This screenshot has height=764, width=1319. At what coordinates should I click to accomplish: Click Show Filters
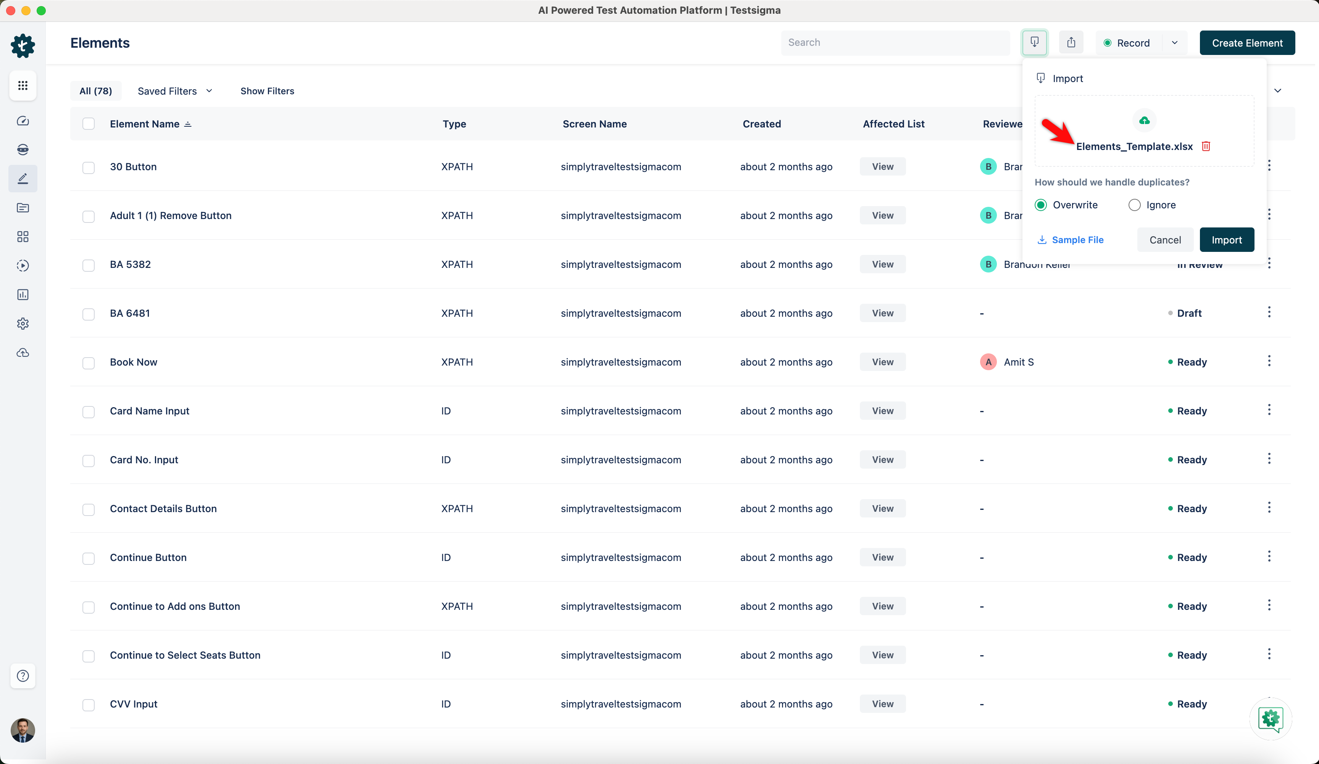tap(267, 91)
